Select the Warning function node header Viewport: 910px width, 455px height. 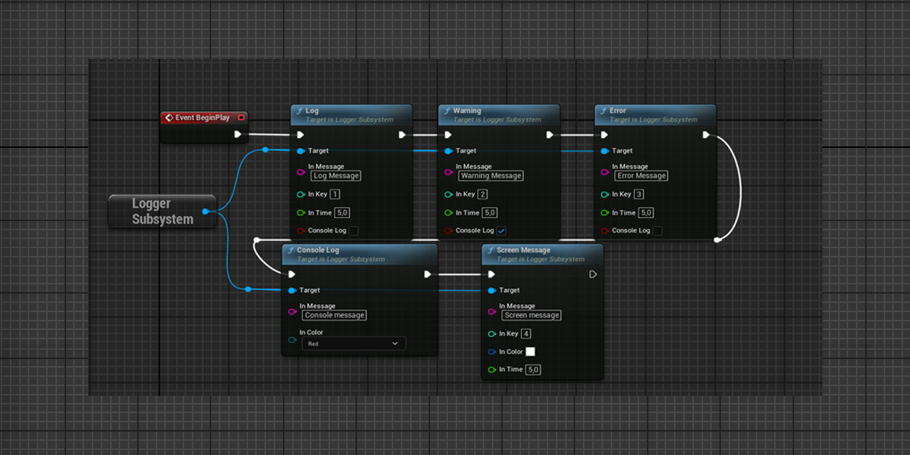[x=499, y=114]
